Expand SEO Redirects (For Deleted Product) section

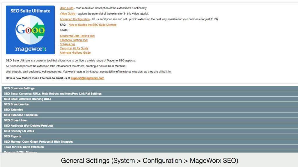29,126
